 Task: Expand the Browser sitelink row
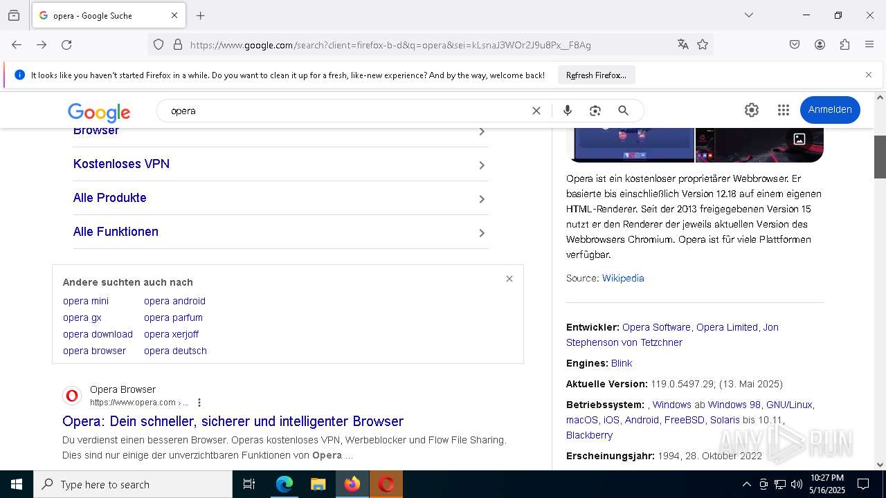coord(280,132)
